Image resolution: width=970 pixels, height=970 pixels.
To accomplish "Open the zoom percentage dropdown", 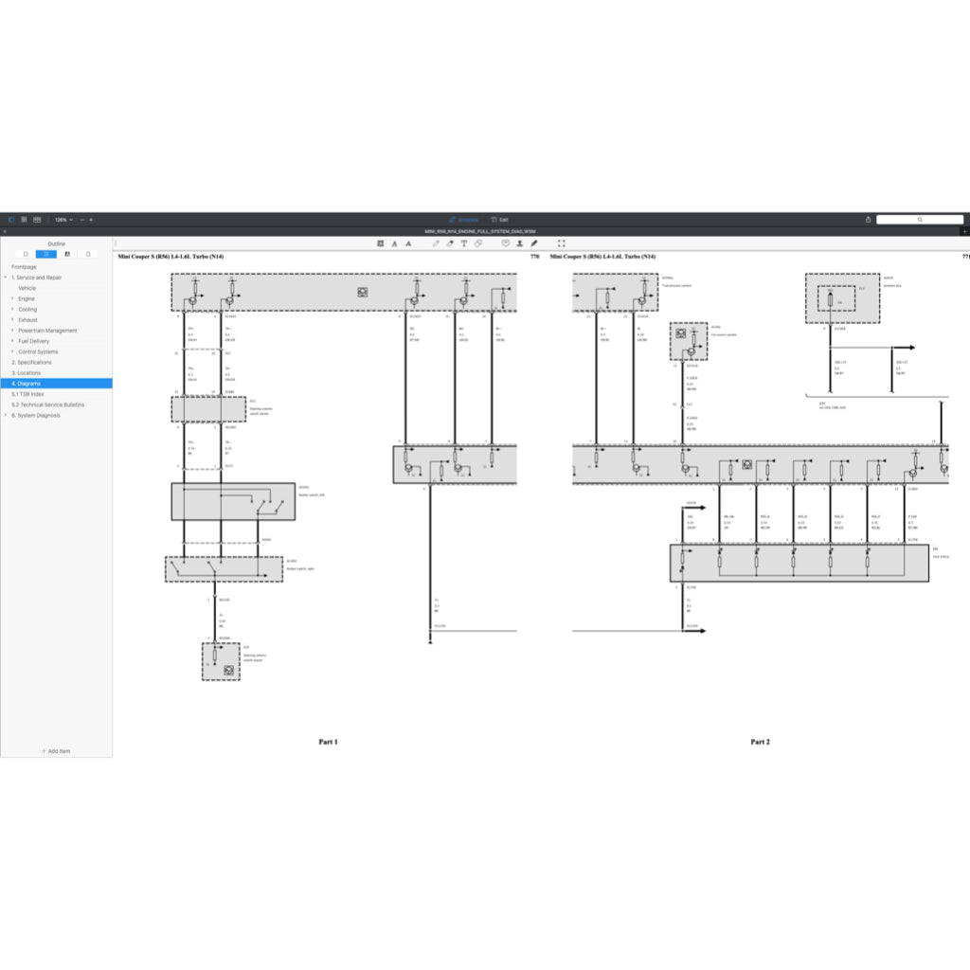I will coord(63,220).
